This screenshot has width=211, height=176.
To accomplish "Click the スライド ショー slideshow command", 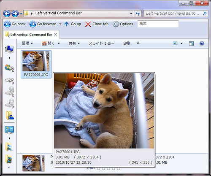I will click(x=101, y=43).
